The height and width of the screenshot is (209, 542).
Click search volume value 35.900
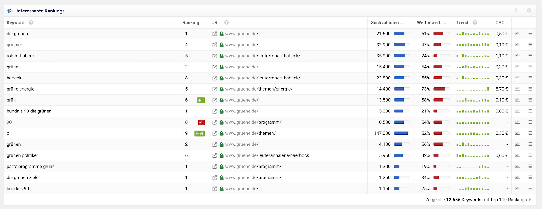tap(383, 56)
